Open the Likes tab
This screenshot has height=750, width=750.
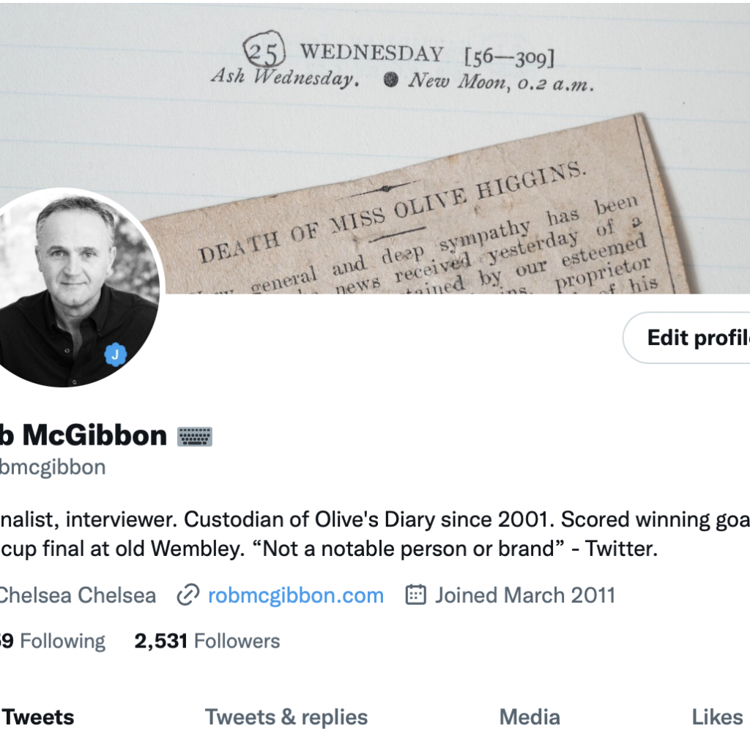tap(717, 717)
